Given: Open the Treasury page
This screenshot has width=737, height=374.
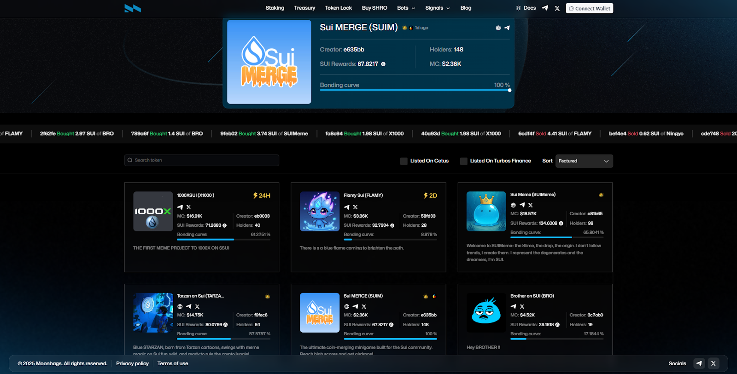Looking at the screenshot, I should coord(304,8).
